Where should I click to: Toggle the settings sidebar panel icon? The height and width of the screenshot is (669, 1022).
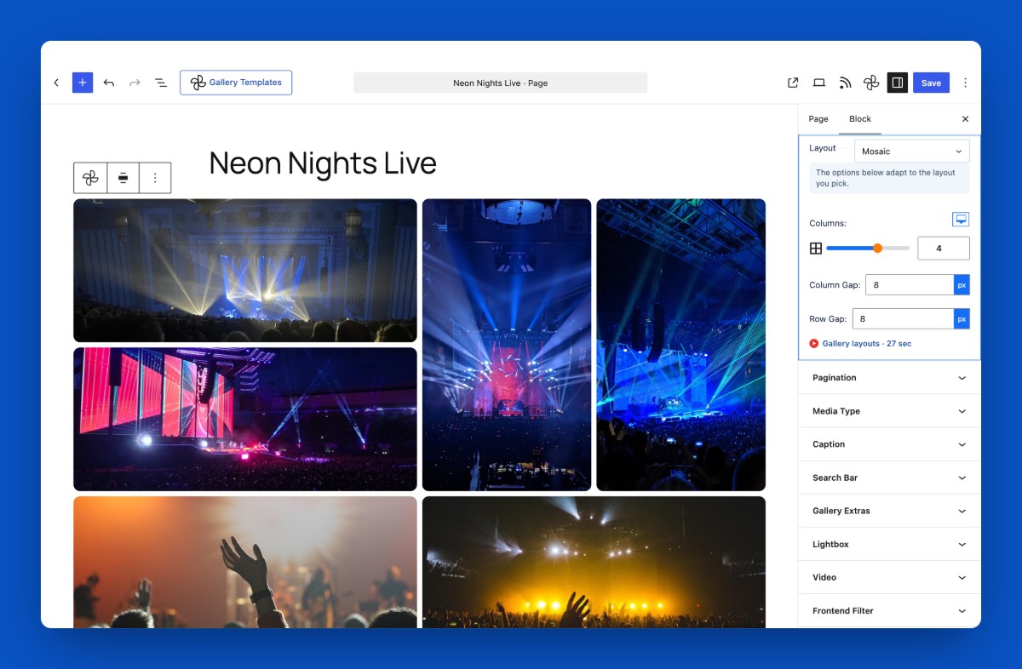click(x=898, y=83)
